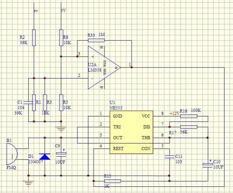Click the FMQ buzzer label text
Screen dimensions: 233x193
[x=11, y=168]
